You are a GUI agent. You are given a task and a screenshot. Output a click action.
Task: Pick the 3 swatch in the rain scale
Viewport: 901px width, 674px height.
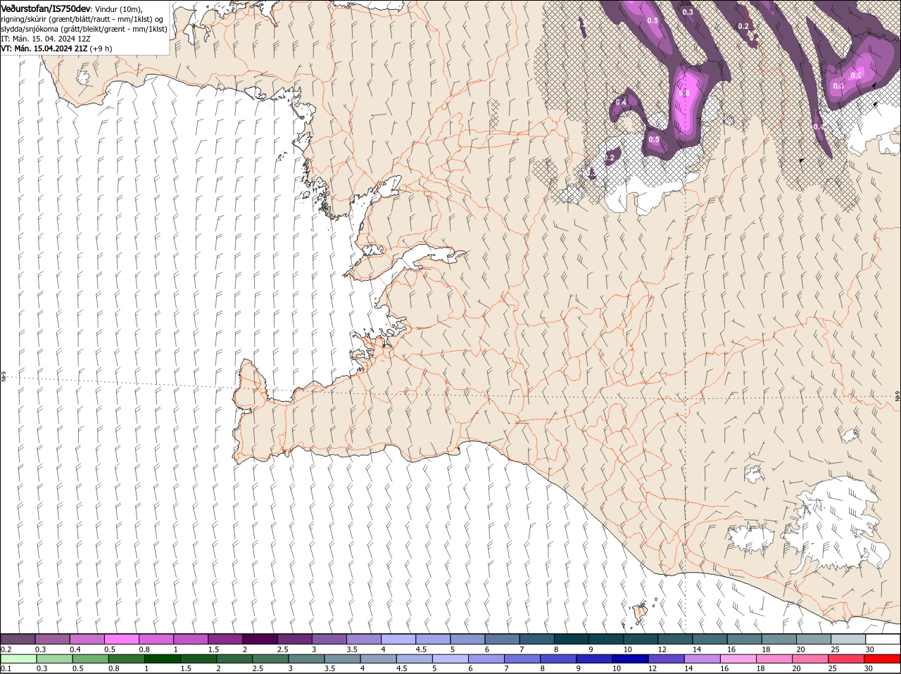tap(306, 659)
